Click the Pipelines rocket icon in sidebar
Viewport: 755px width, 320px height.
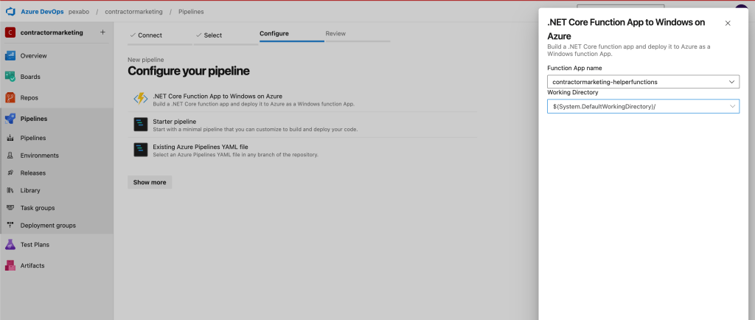(x=10, y=119)
